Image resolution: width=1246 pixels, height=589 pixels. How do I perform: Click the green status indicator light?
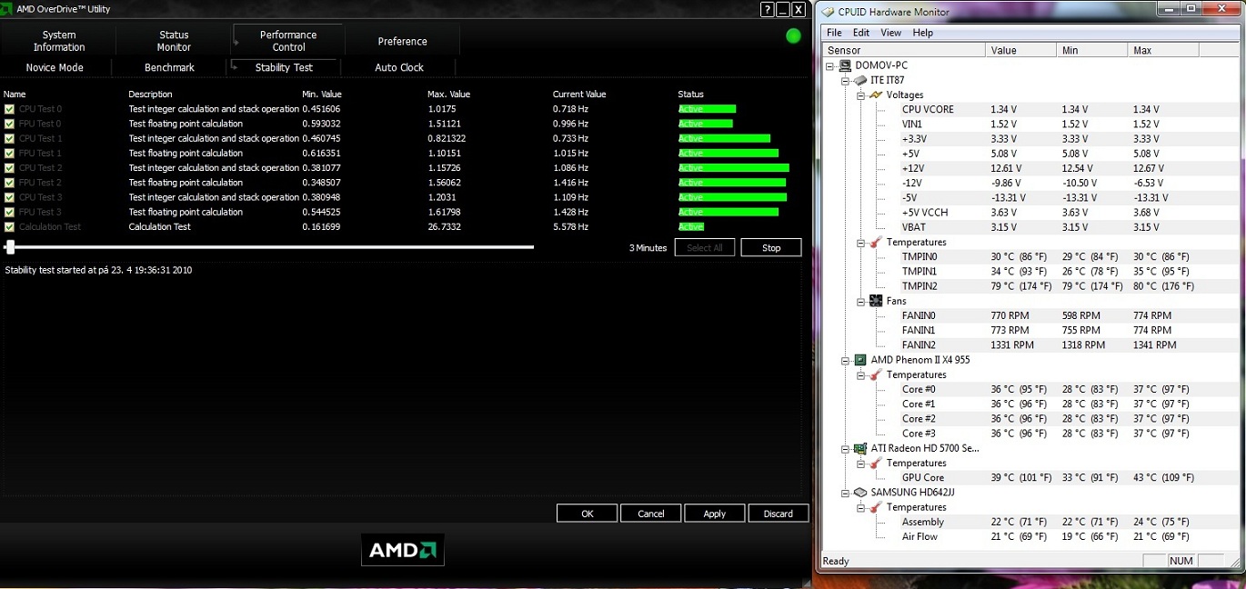[x=793, y=36]
